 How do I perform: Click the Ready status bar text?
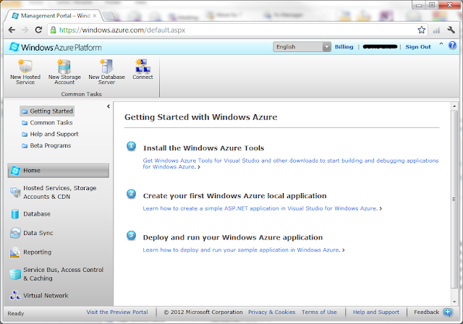tap(16, 313)
